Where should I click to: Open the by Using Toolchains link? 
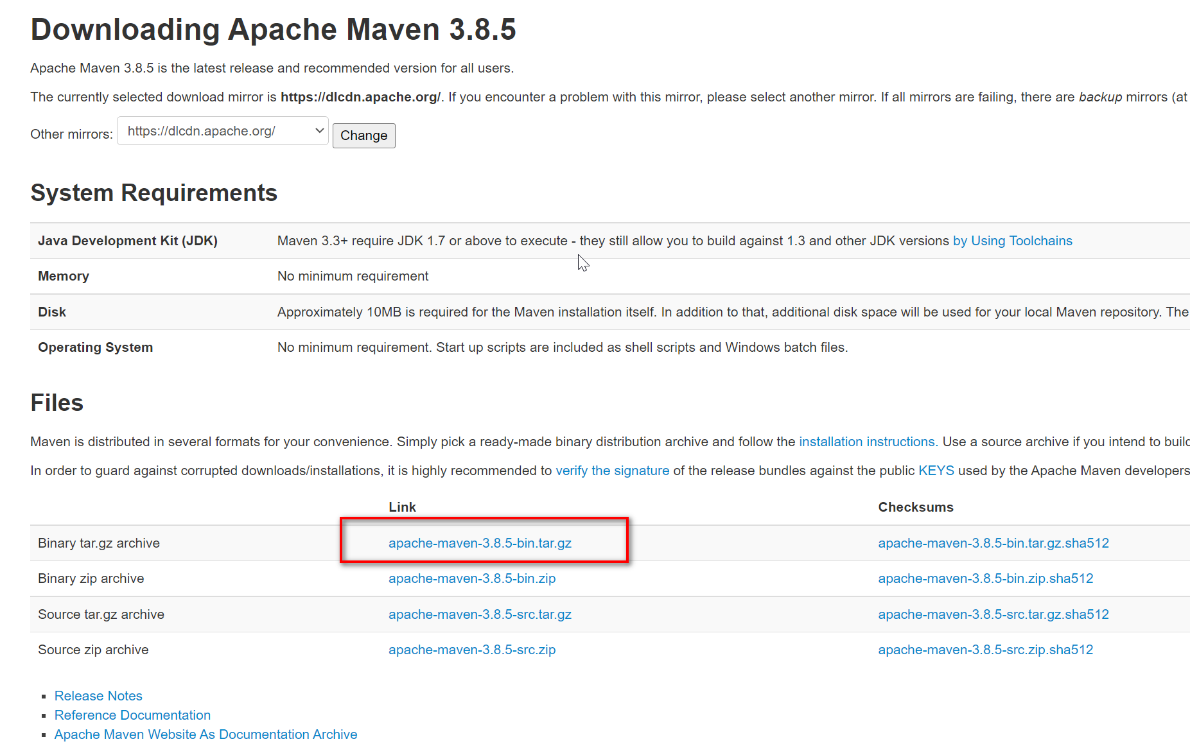(1012, 241)
